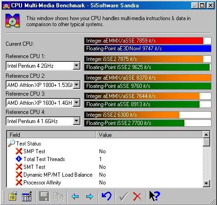Click the Floating-Point aSSE 9760 it/s bar
The image size is (217, 205).
(148, 86)
